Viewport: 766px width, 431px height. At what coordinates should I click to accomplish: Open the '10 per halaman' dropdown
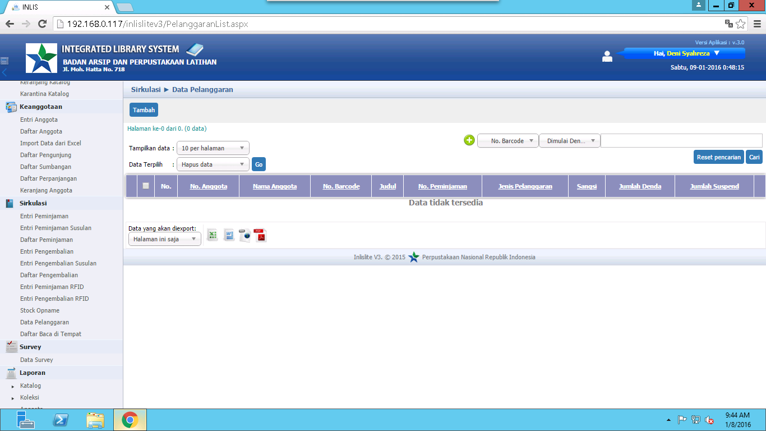click(x=213, y=148)
